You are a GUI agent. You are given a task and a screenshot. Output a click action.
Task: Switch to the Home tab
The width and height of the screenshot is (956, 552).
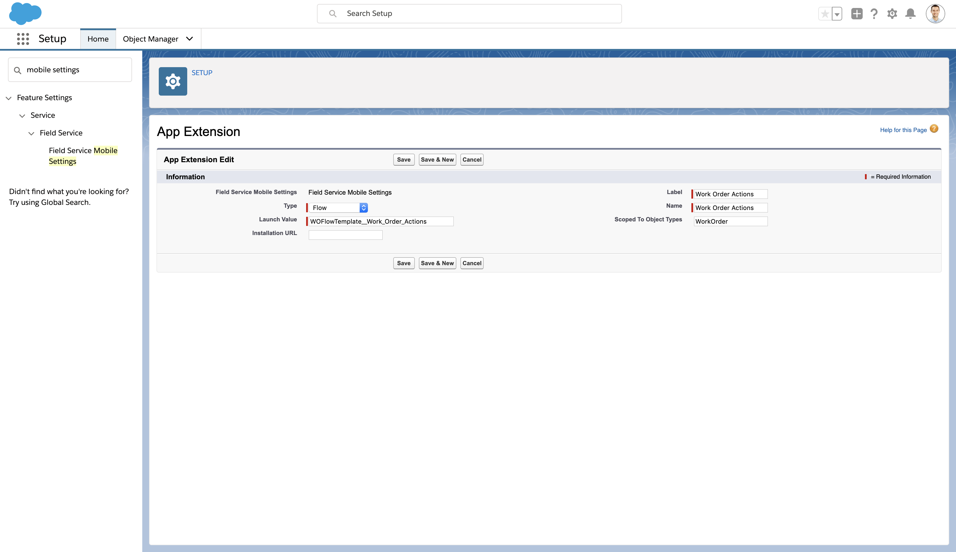point(98,39)
